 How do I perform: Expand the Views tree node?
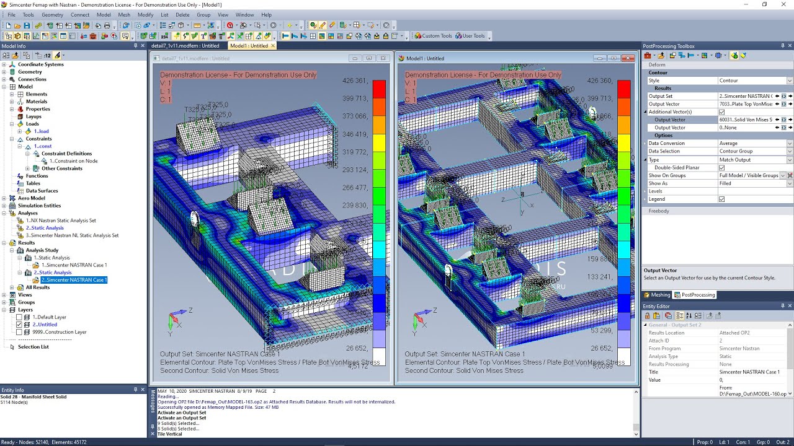pos(4,295)
